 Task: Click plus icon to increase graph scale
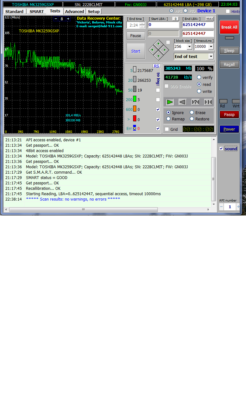tap(68, 19)
